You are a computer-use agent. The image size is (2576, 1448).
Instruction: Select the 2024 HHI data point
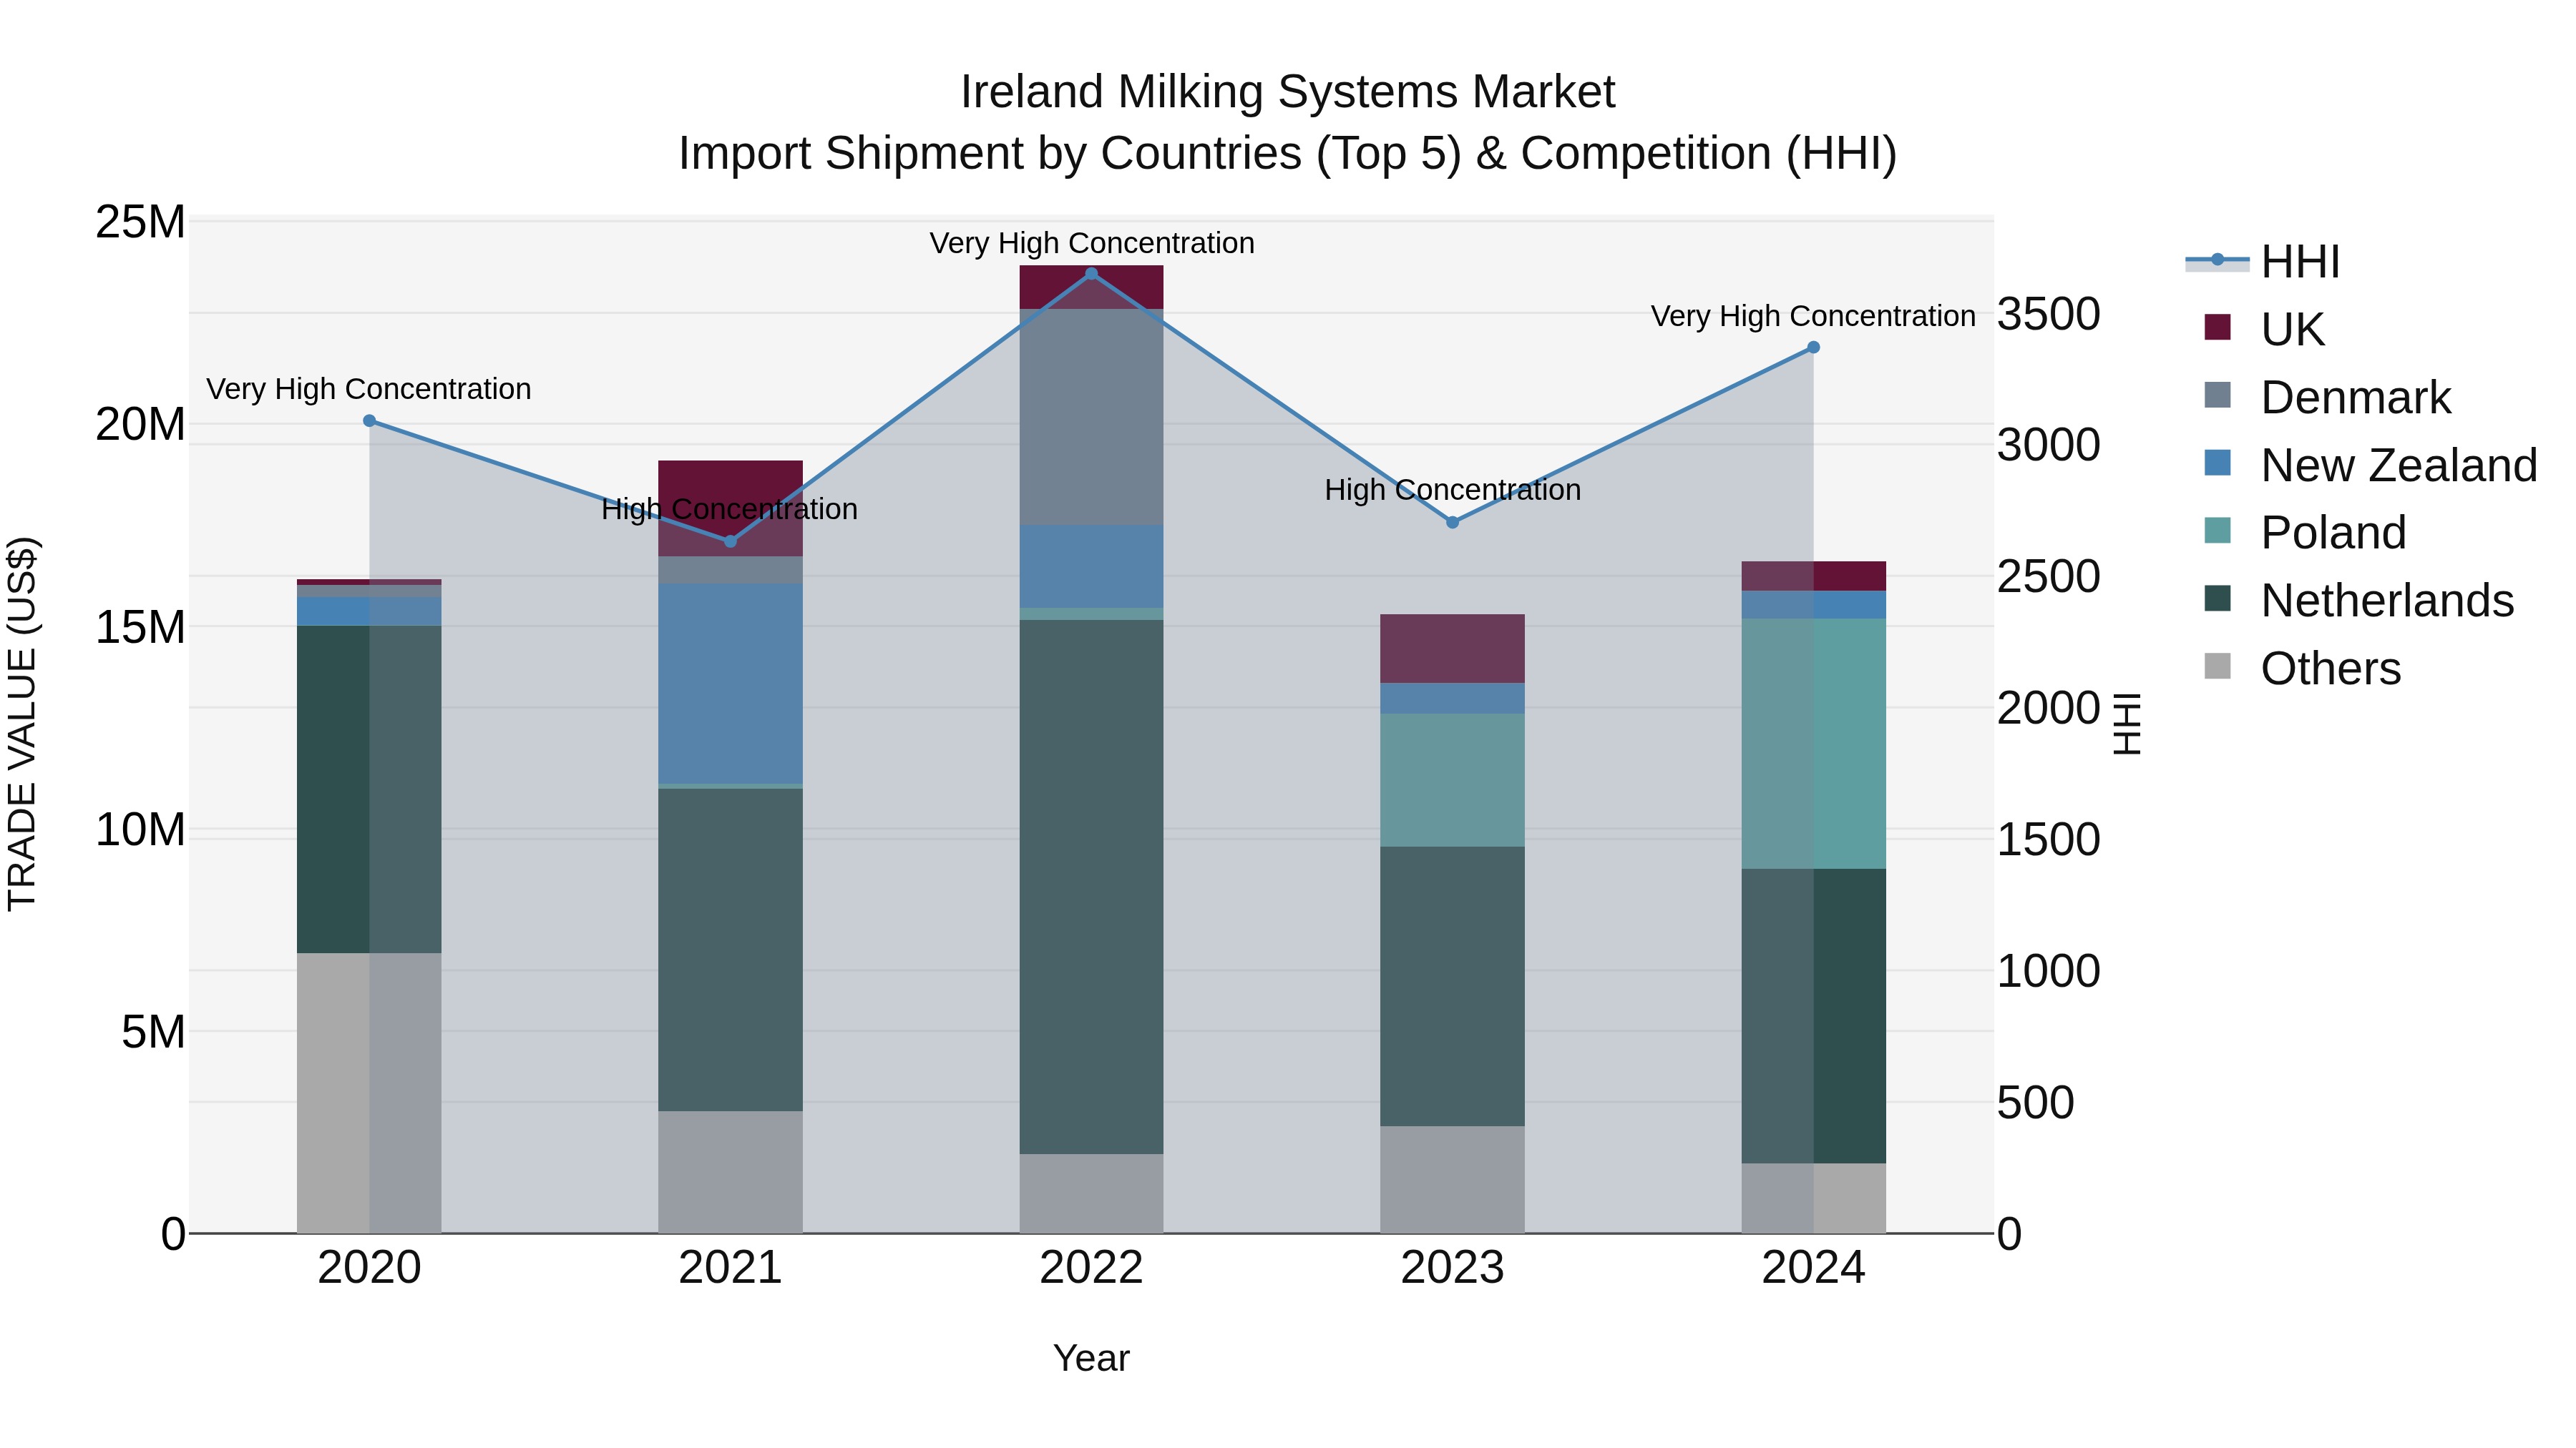pos(1813,348)
